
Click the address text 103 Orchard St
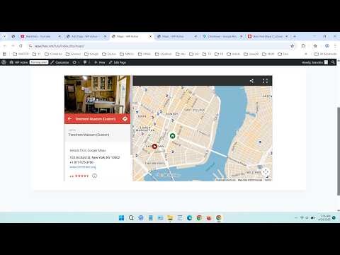click(x=95, y=157)
